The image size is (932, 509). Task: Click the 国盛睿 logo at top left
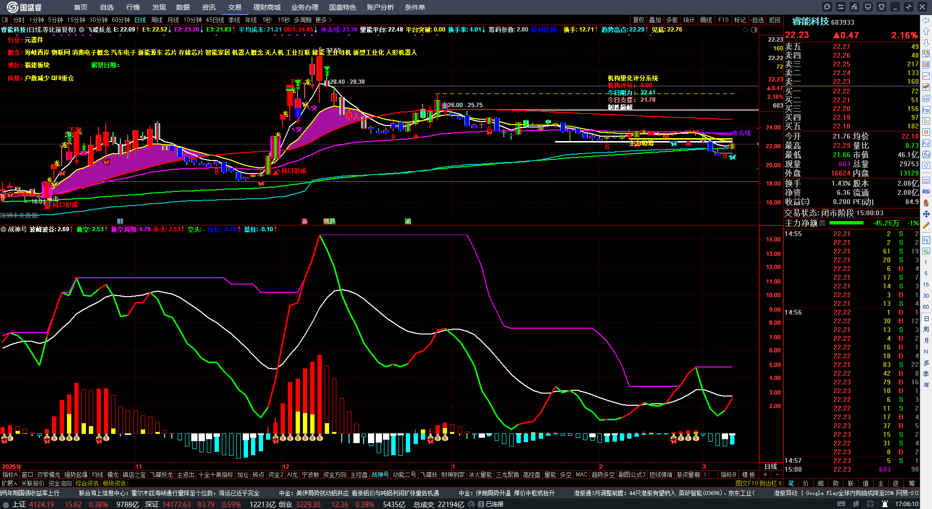(24, 7)
